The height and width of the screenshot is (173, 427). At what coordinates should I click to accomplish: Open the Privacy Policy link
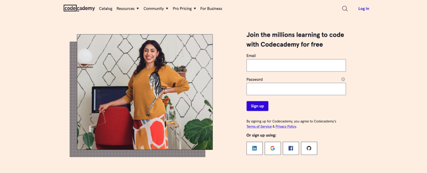click(286, 126)
